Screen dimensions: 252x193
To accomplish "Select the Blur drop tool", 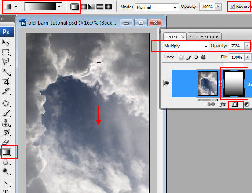I will [x=6, y=162].
